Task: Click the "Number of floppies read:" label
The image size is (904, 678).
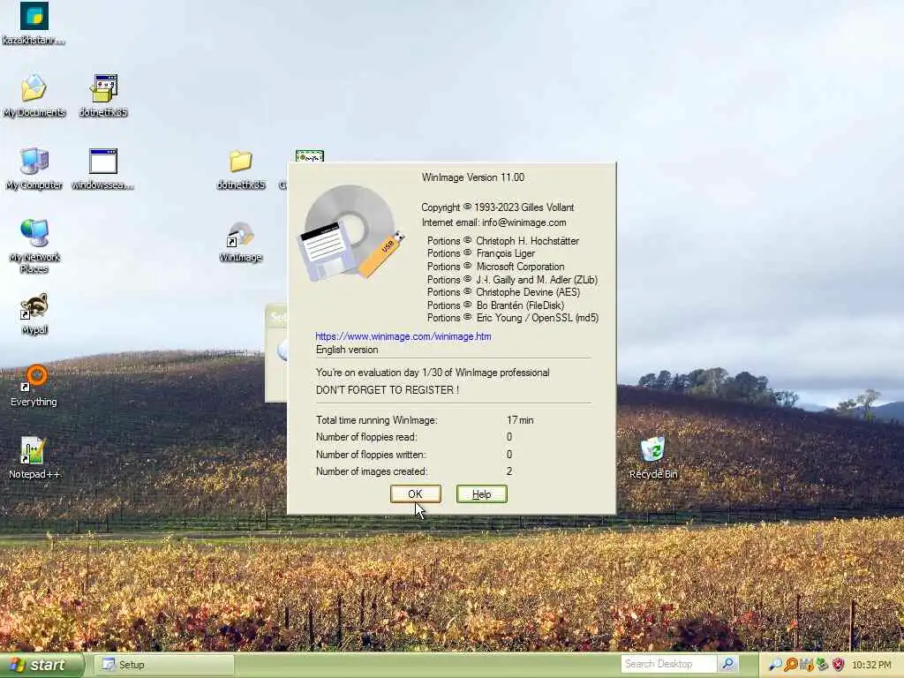Action: (x=366, y=437)
